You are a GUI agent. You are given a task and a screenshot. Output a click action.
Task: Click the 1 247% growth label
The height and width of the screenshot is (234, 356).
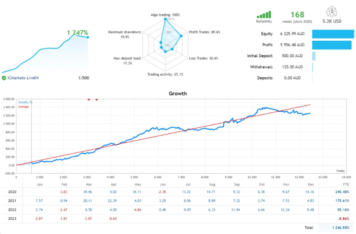point(78,33)
